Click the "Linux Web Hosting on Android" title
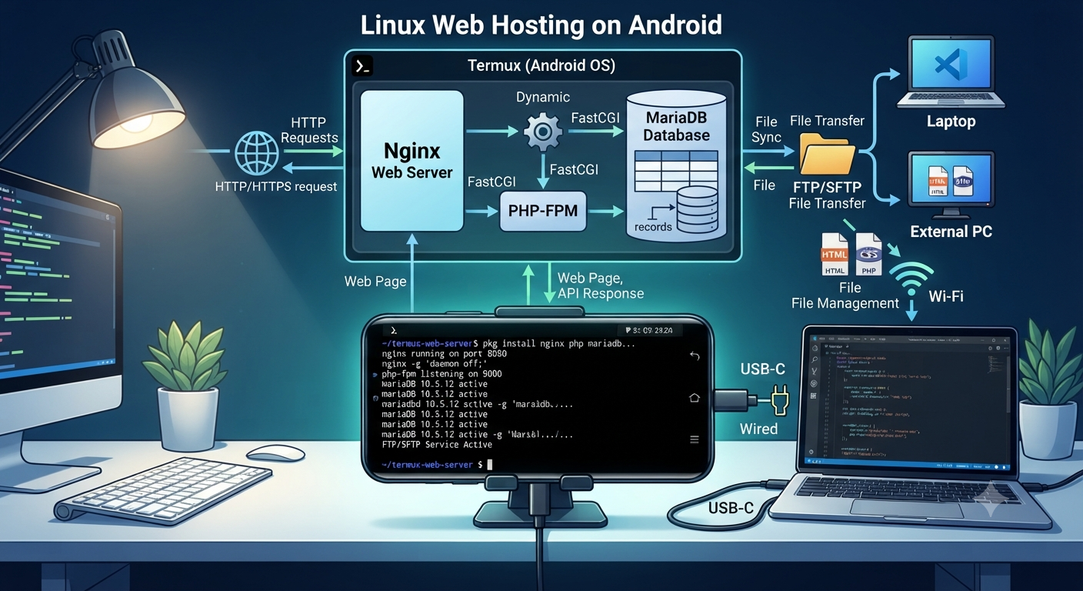The width and height of the screenshot is (1083, 591). [x=541, y=25]
